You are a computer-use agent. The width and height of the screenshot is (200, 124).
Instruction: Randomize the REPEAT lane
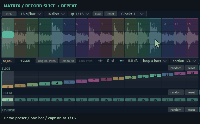click(176, 92)
